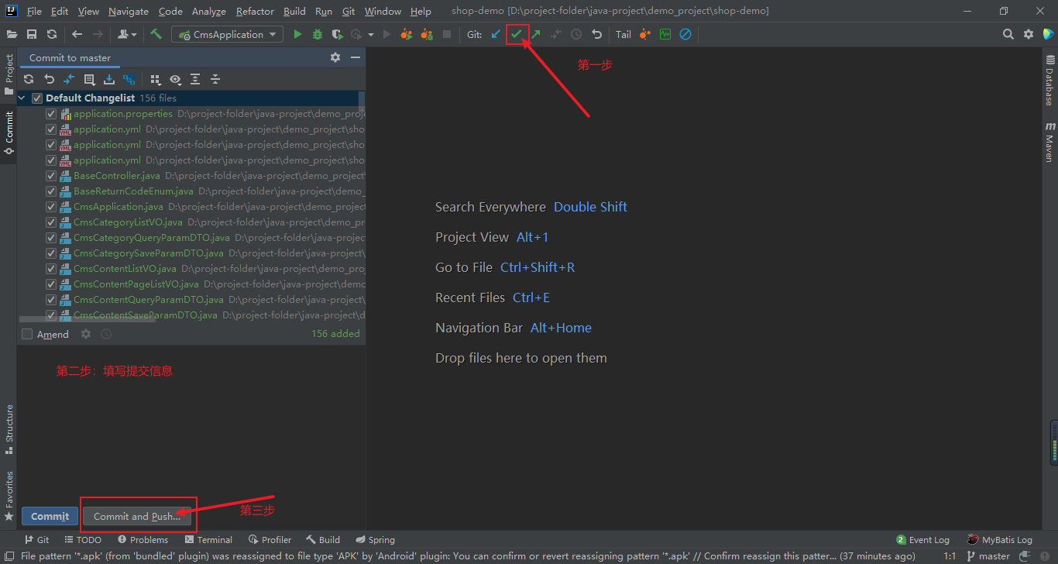Open Search Everywhere magnifier icon
The width and height of the screenshot is (1058, 564).
1008,34
